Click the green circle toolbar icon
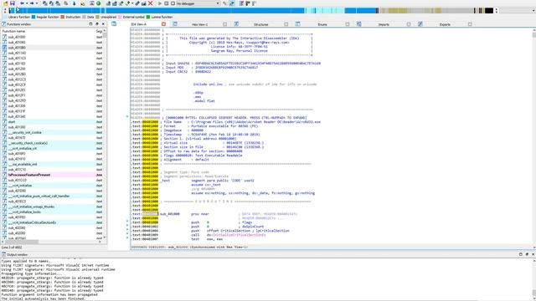The width and height of the screenshot is (536, 301). pos(99,3)
